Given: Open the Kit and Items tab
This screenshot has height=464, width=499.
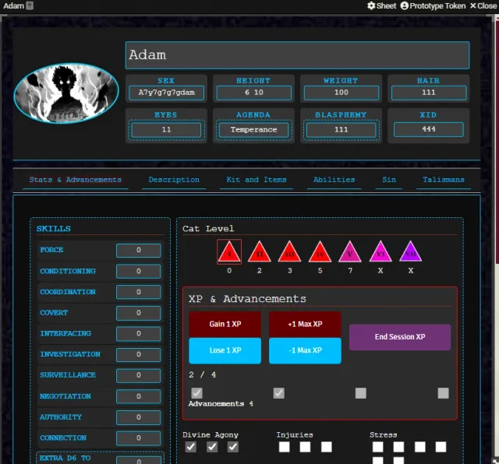Looking at the screenshot, I should [x=257, y=180].
